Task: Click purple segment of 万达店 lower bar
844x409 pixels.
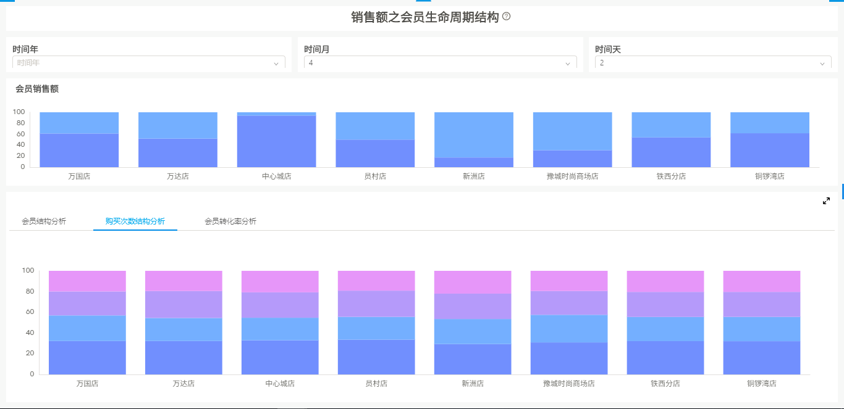Action: [x=184, y=304]
